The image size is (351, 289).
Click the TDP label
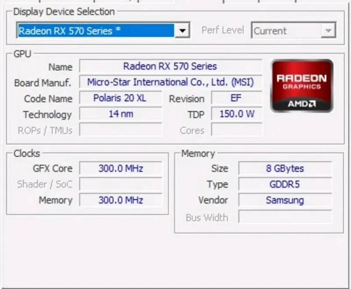196,115
